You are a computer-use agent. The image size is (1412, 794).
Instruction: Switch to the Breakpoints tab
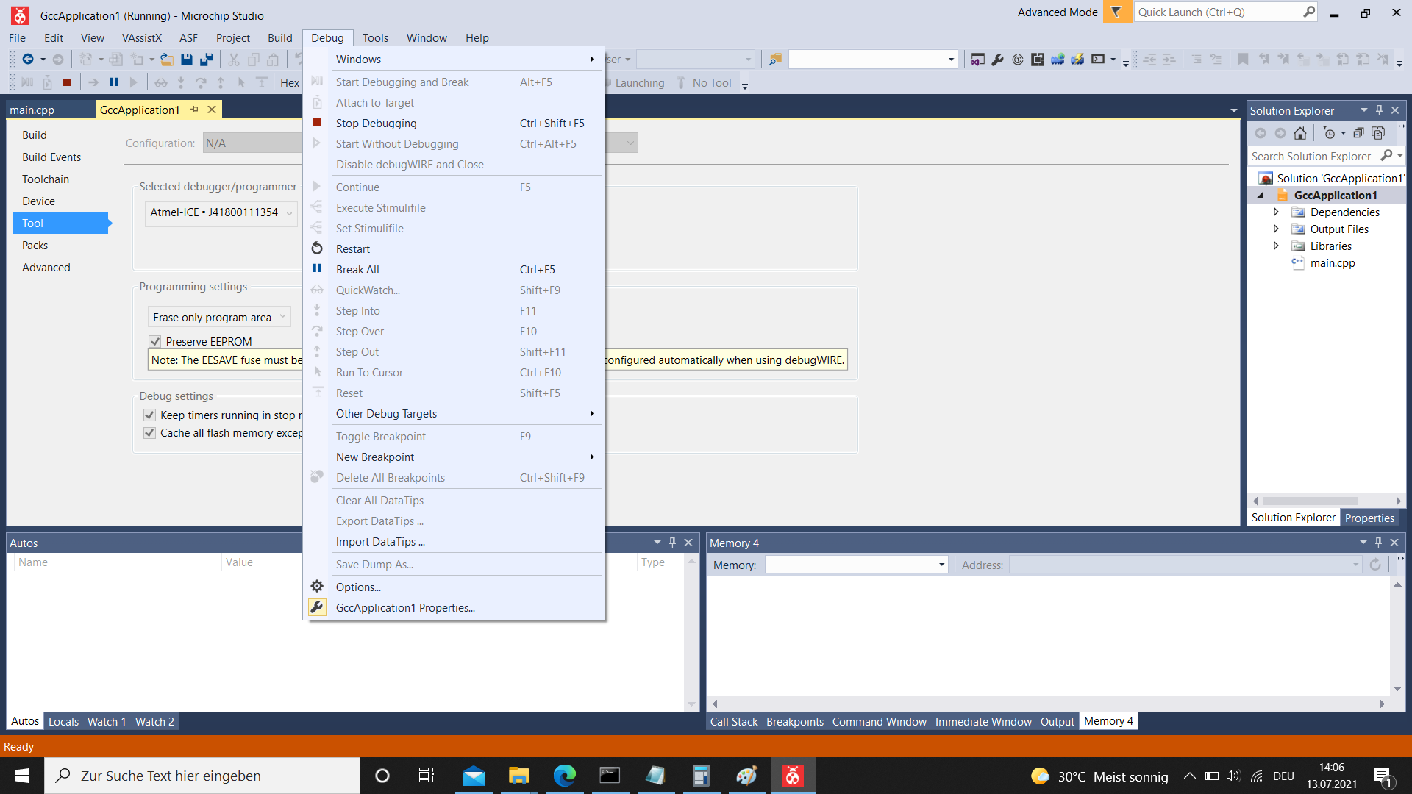pyautogui.click(x=795, y=722)
